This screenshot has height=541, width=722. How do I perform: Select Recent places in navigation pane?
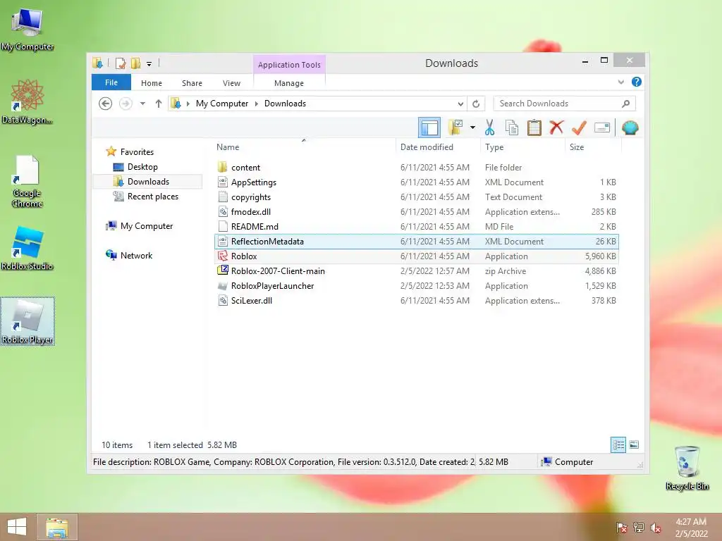153,197
